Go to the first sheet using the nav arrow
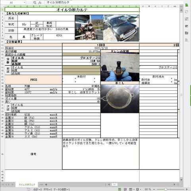The height and width of the screenshot is (191, 191). (x=3, y=184)
